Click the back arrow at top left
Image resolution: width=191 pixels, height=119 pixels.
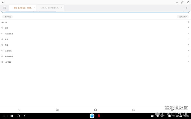click(3, 2)
